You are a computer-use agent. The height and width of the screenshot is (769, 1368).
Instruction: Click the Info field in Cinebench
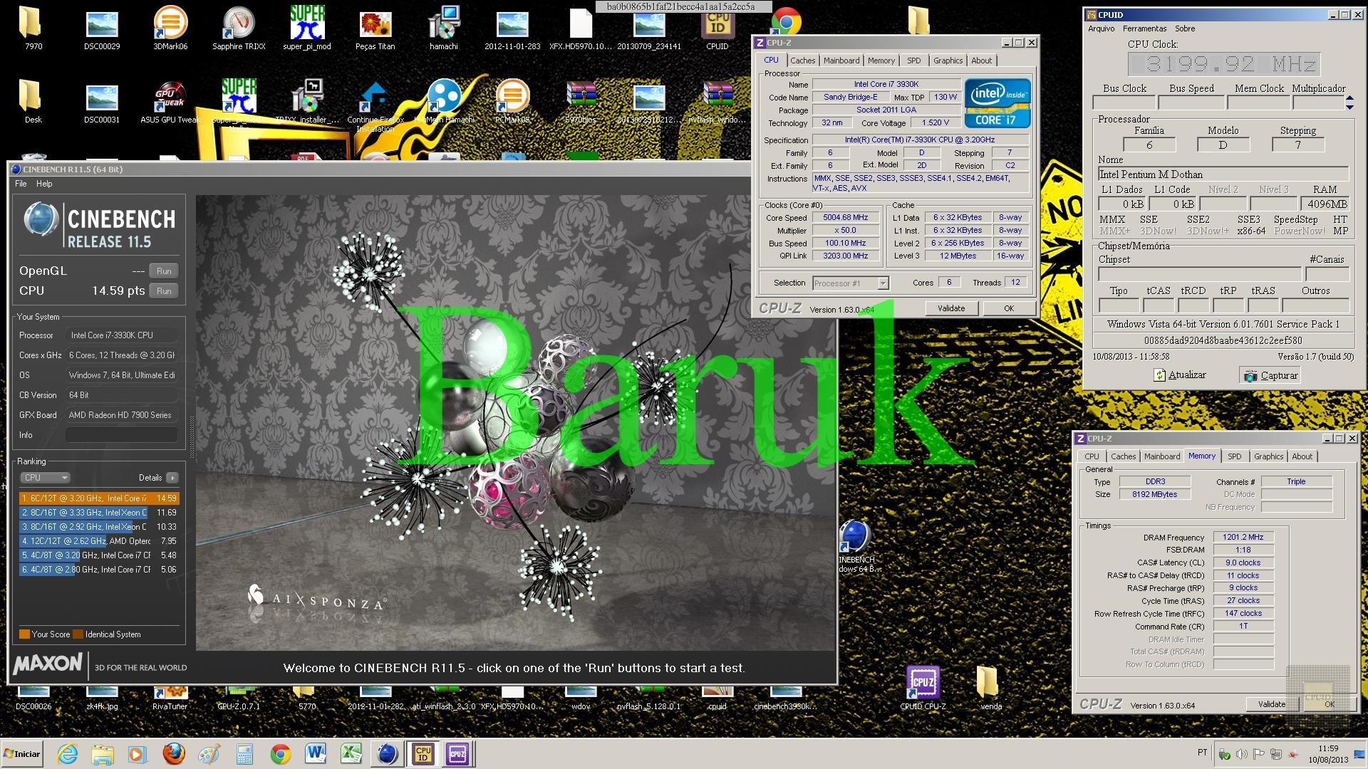121,435
